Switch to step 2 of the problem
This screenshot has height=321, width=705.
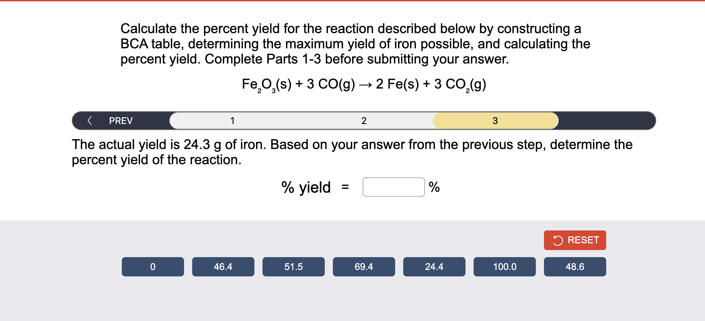click(x=364, y=120)
